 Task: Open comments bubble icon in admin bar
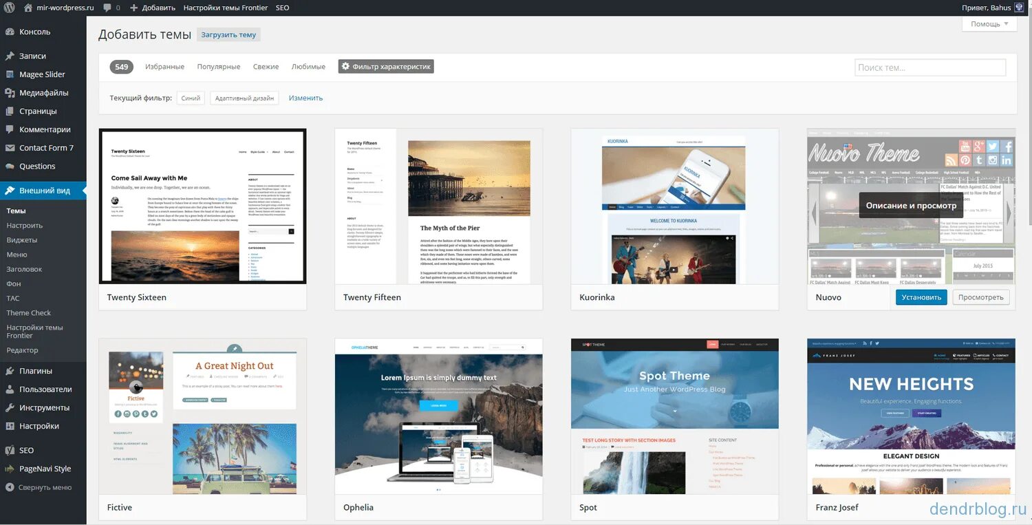(x=107, y=8)
